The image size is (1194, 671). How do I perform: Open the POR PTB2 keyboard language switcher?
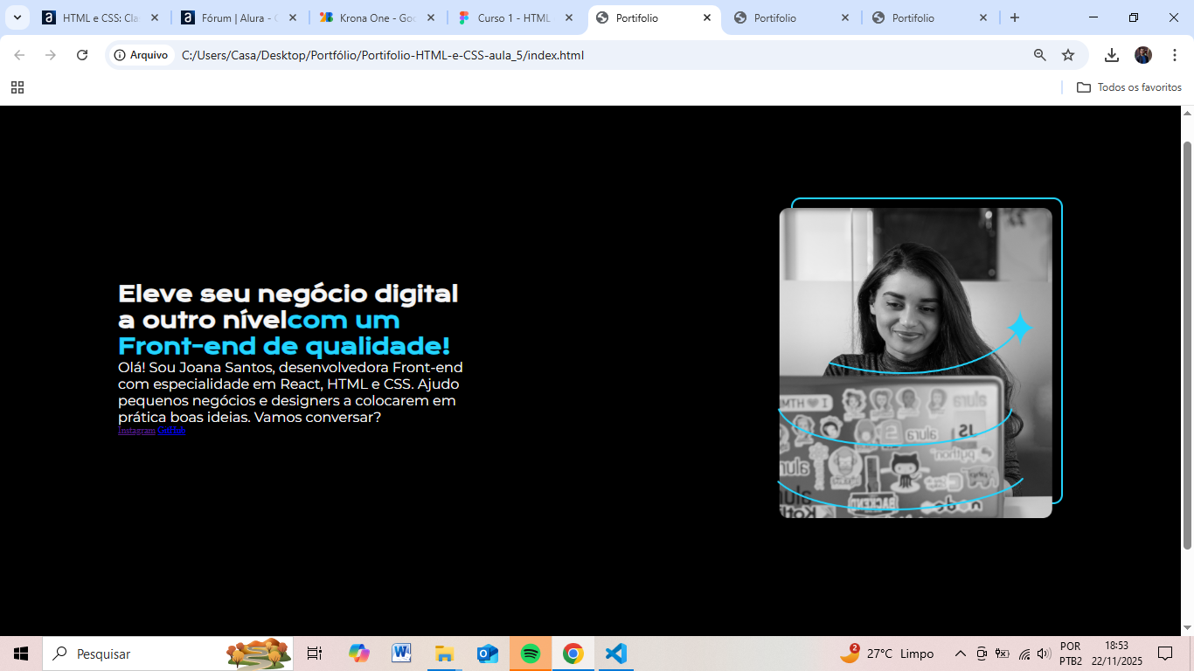(1071, 654)
